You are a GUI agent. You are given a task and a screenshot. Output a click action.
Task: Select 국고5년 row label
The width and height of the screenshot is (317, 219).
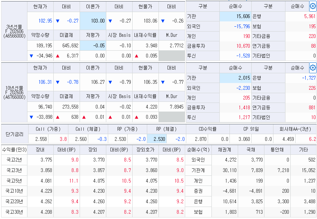(14, 181)
